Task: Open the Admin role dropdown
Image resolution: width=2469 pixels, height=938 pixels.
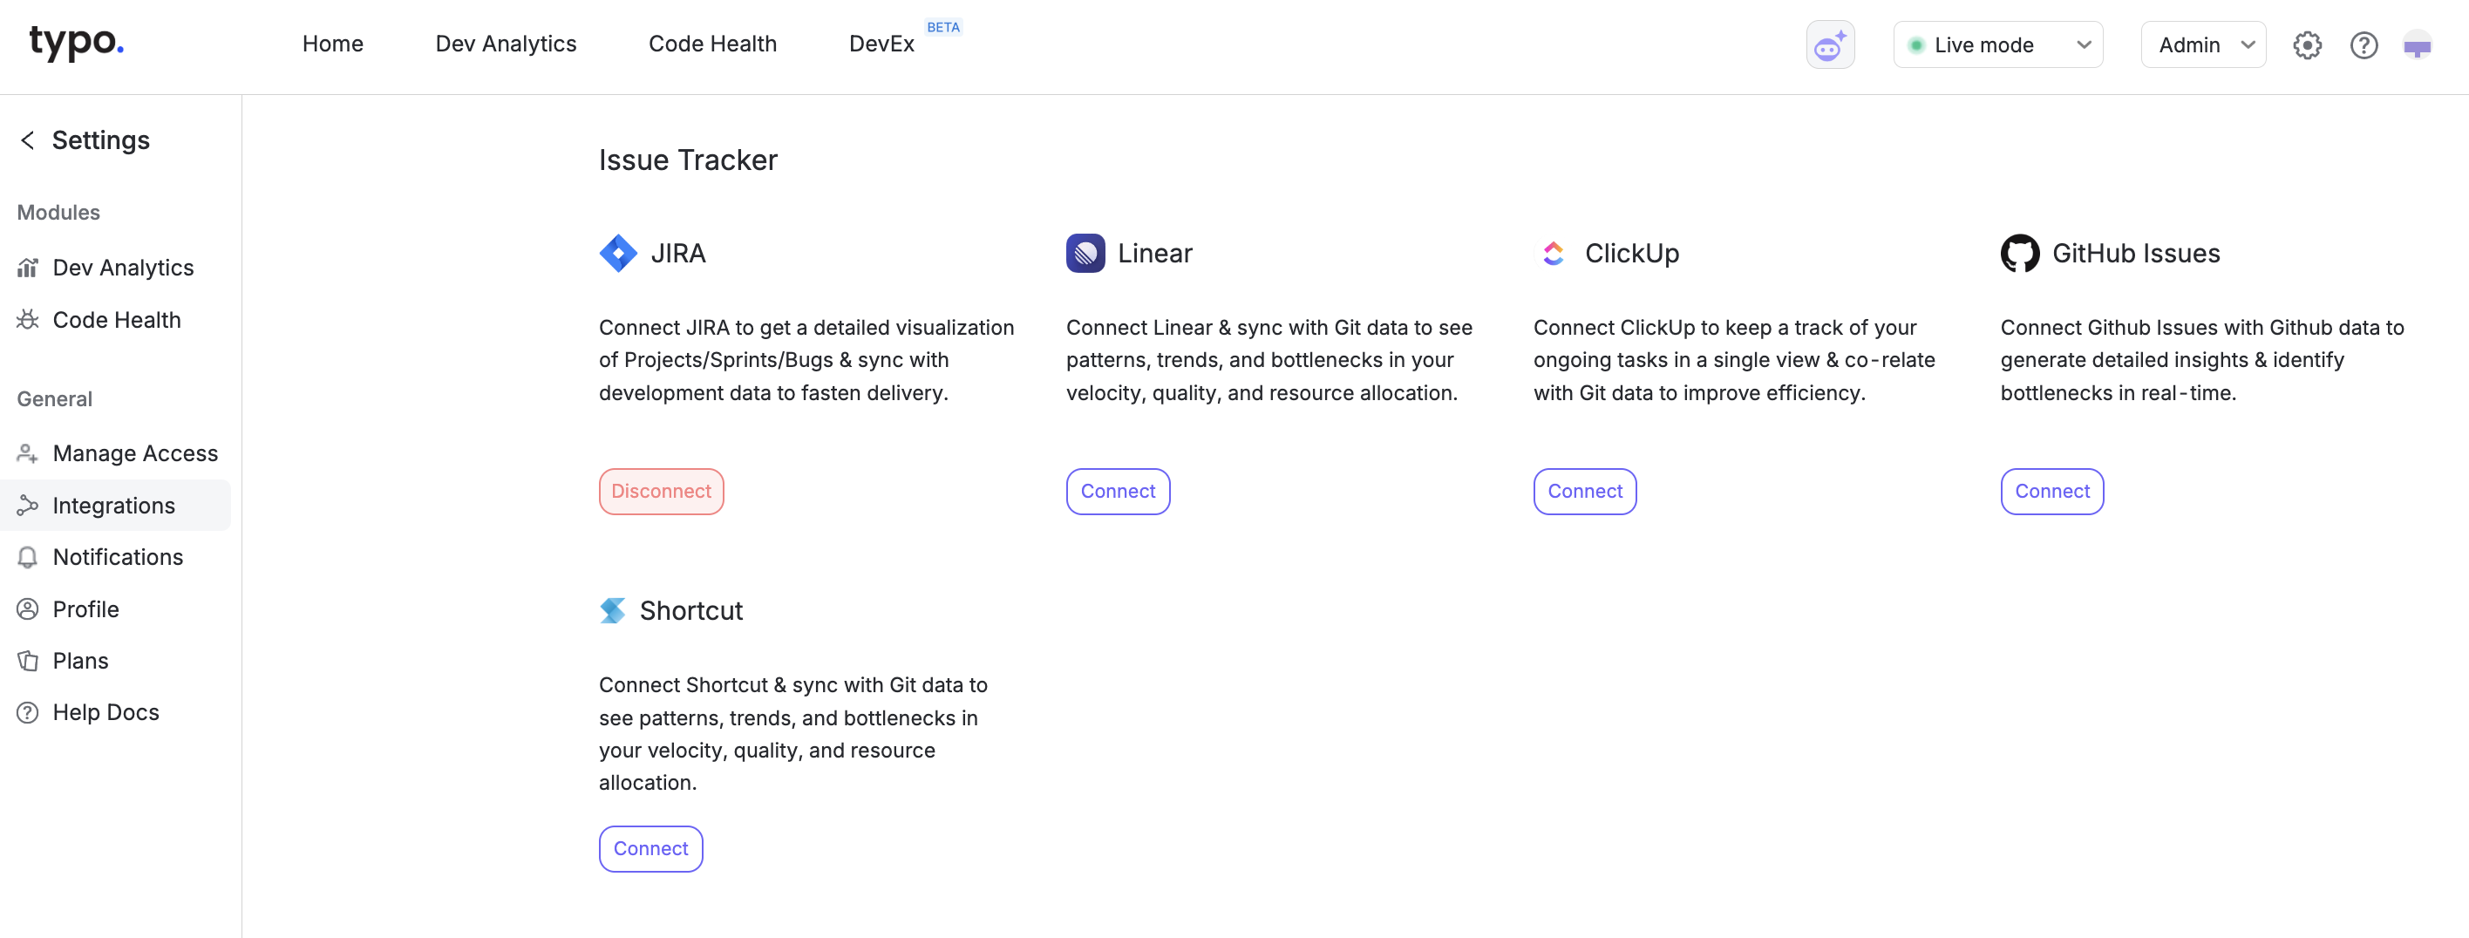Action: coord(2202,45)
